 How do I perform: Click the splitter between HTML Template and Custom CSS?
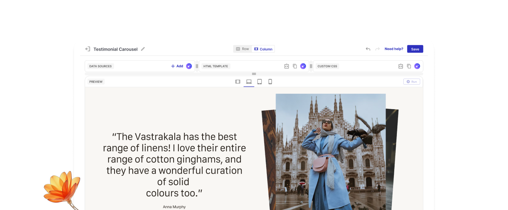(x=311, y=66)
